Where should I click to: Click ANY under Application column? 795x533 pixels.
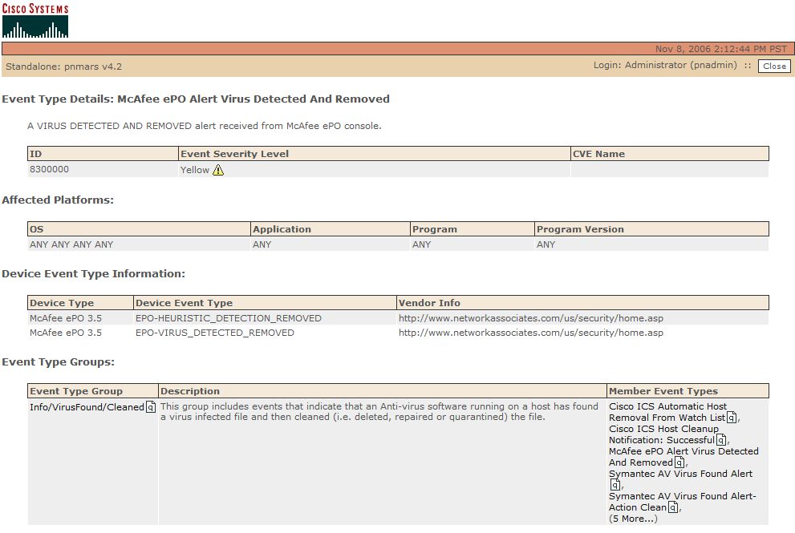click(262, 244)
